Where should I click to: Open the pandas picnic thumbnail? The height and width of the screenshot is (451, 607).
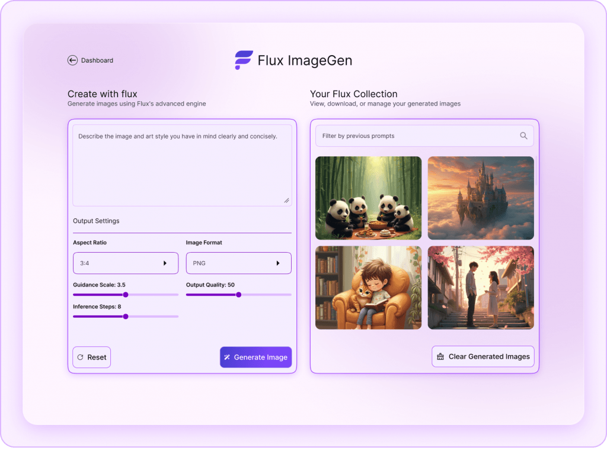[368, 198]
